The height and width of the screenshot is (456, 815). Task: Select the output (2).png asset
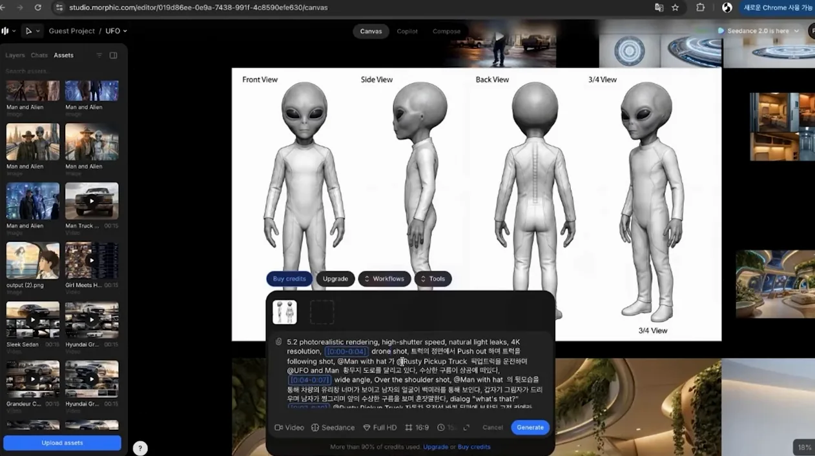coord(33,261)
